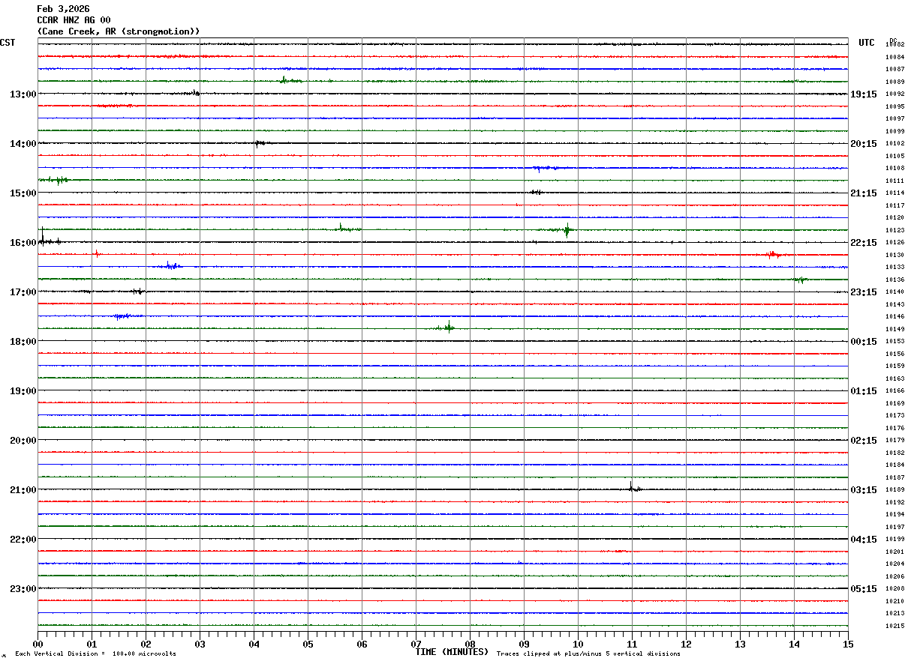Click the '00' minute tick label

tap(38, 644)
